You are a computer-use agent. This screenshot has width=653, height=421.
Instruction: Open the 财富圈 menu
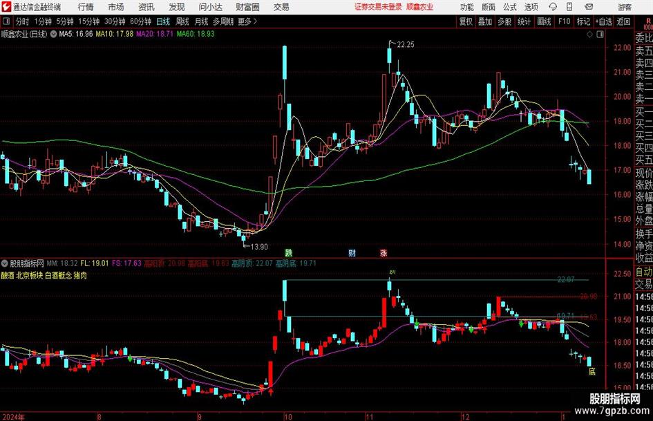tap(247, 7)
